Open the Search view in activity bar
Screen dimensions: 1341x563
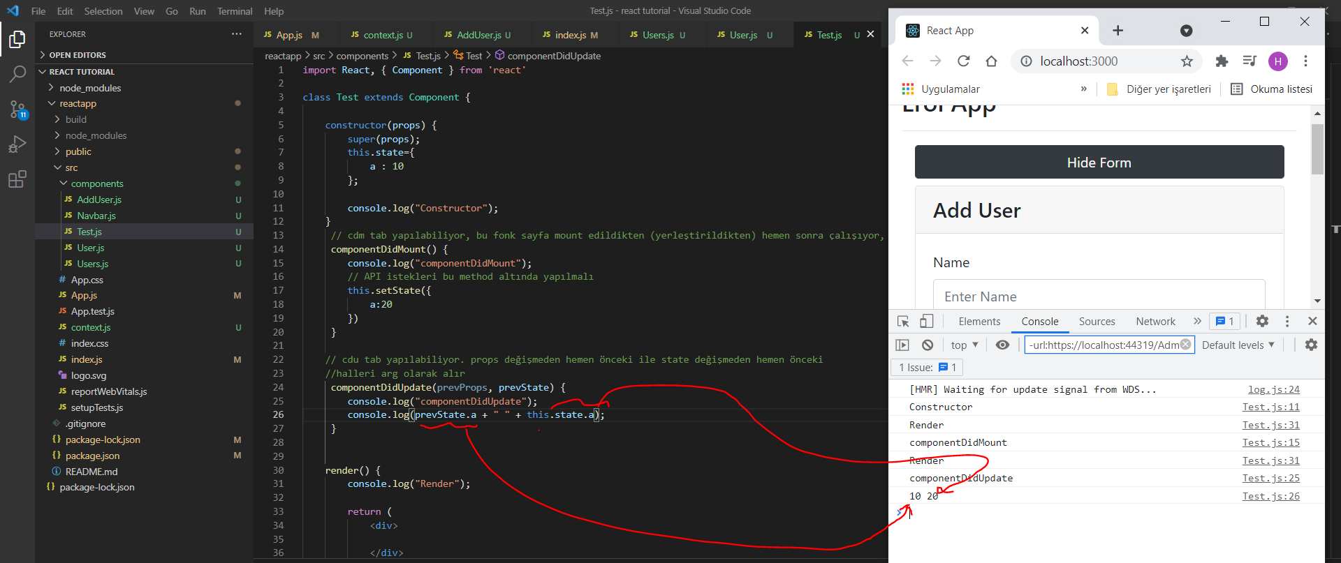coord(17,74)
